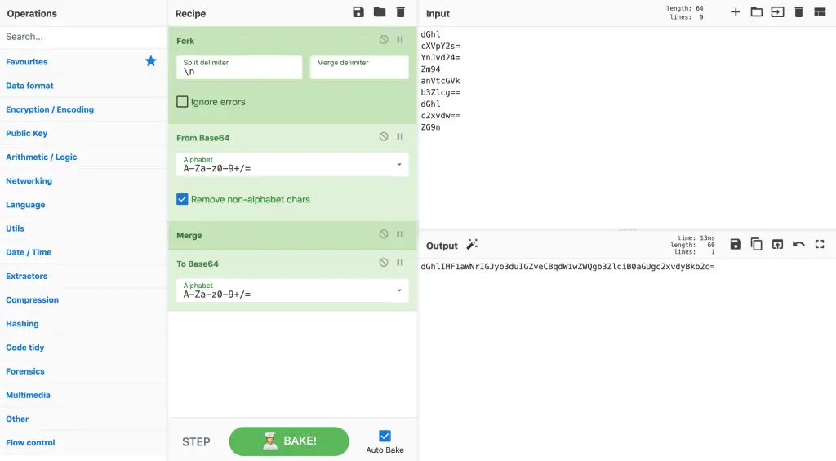
Task: Save the current recipe
Action: tap(358, 12)
